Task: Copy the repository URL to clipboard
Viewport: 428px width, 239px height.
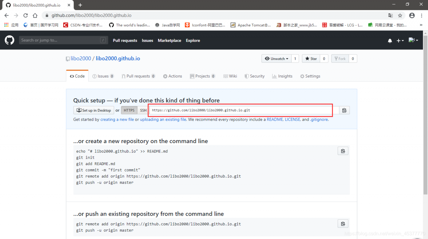Action: click(344, 110)
